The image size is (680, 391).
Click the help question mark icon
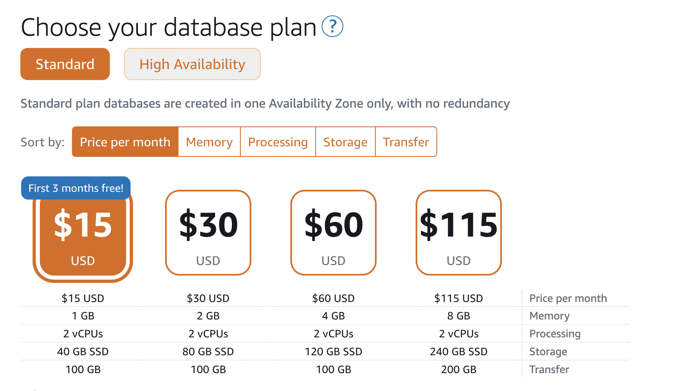332,27
